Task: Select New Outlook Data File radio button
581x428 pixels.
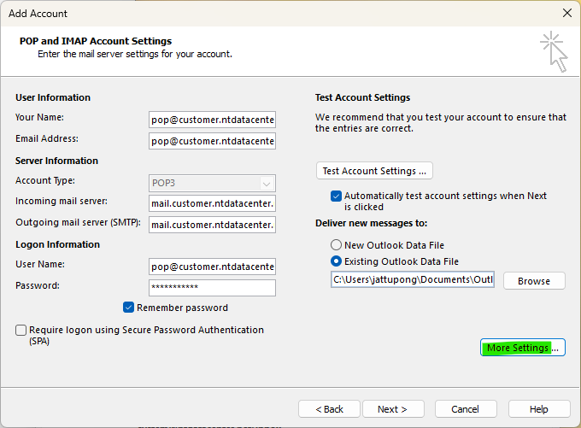Action: 337,245
